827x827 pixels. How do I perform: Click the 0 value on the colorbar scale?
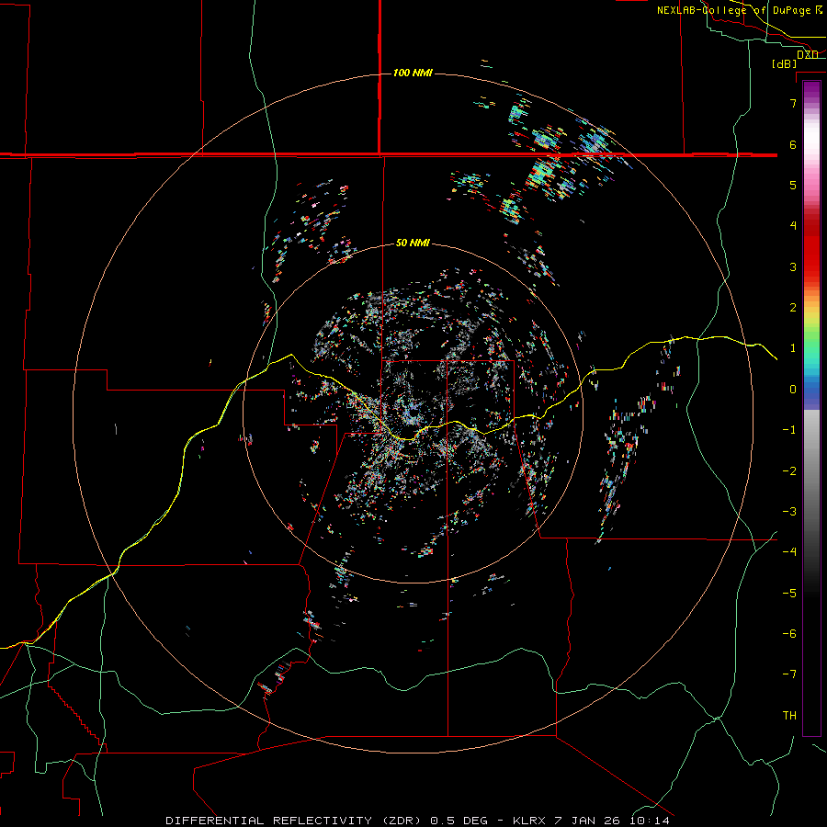click(793, 390)
